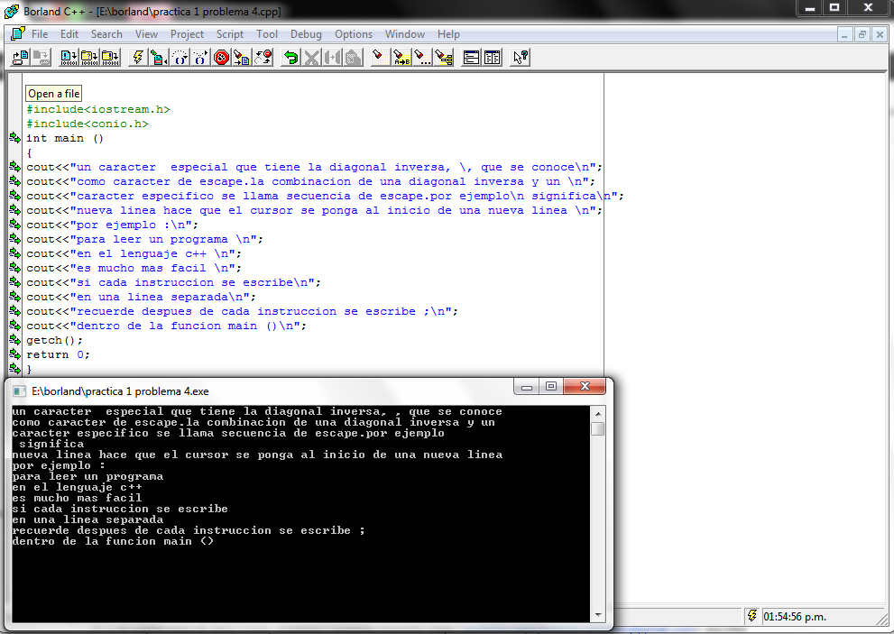The width and height of the screenshot is (894, 634).
Task: Open the Script menu
Action: [230, 34]
